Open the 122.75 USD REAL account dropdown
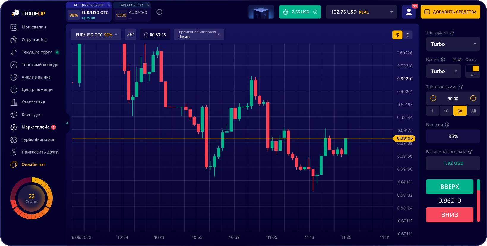The image size is (487, 246). 361,12
